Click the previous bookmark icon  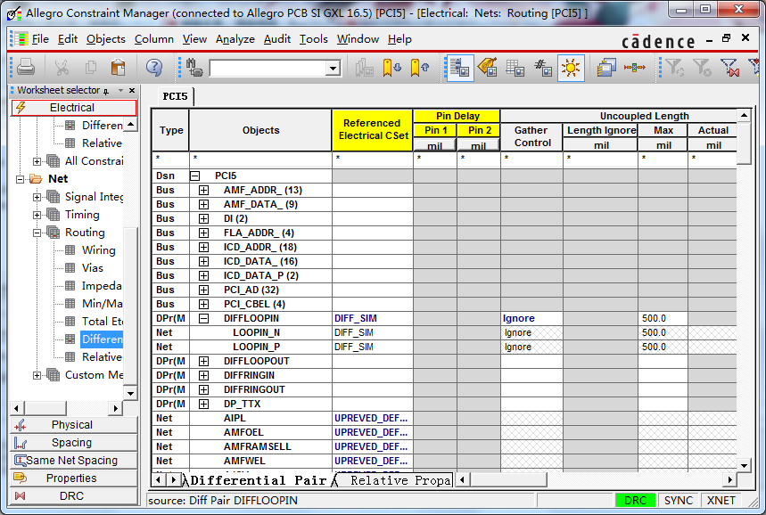(x=420, y=68)
